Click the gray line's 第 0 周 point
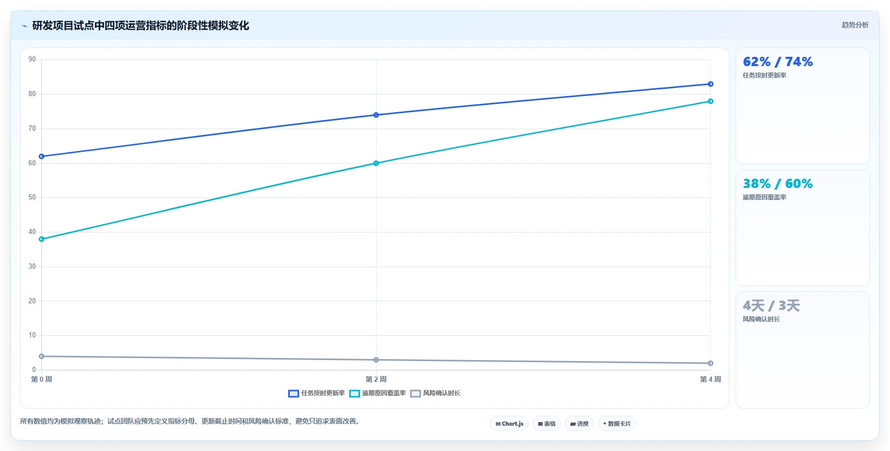 click(x=42, y=356)
